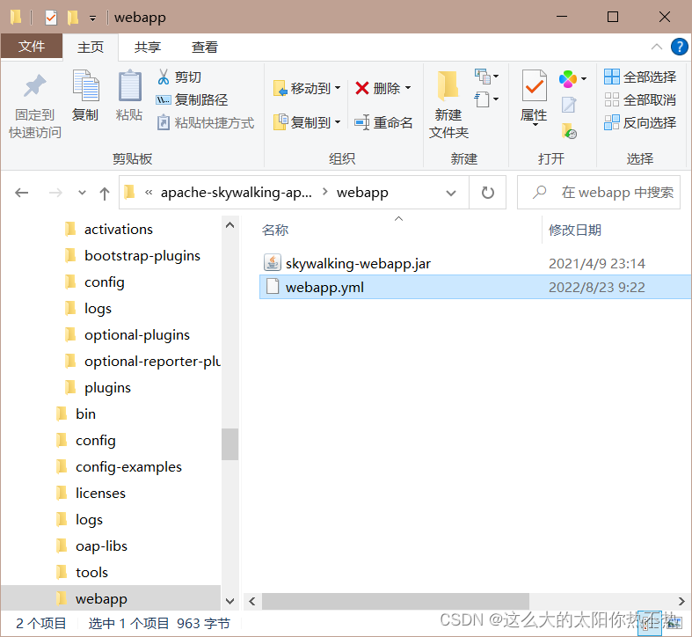Switch to the View (查看) ribbon tab
The height and width of the screenshot is (637, 692).
pos(205,47)
